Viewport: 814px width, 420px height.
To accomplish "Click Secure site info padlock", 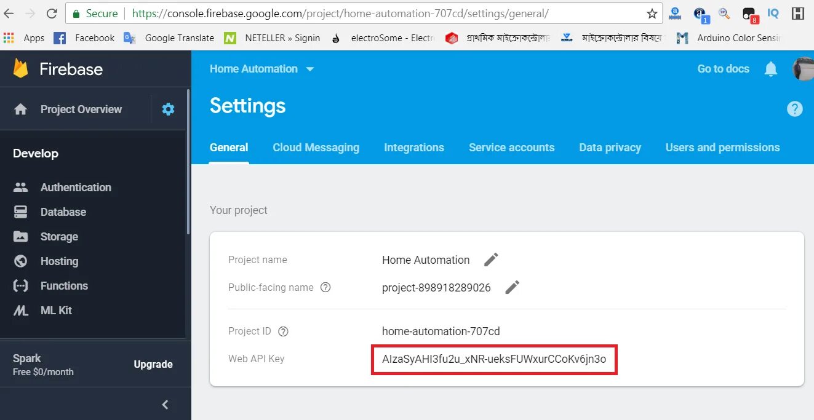I will 76,14.
